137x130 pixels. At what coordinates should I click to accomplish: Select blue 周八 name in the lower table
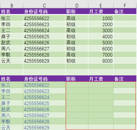pyautogui.click(x=11, y=115)
